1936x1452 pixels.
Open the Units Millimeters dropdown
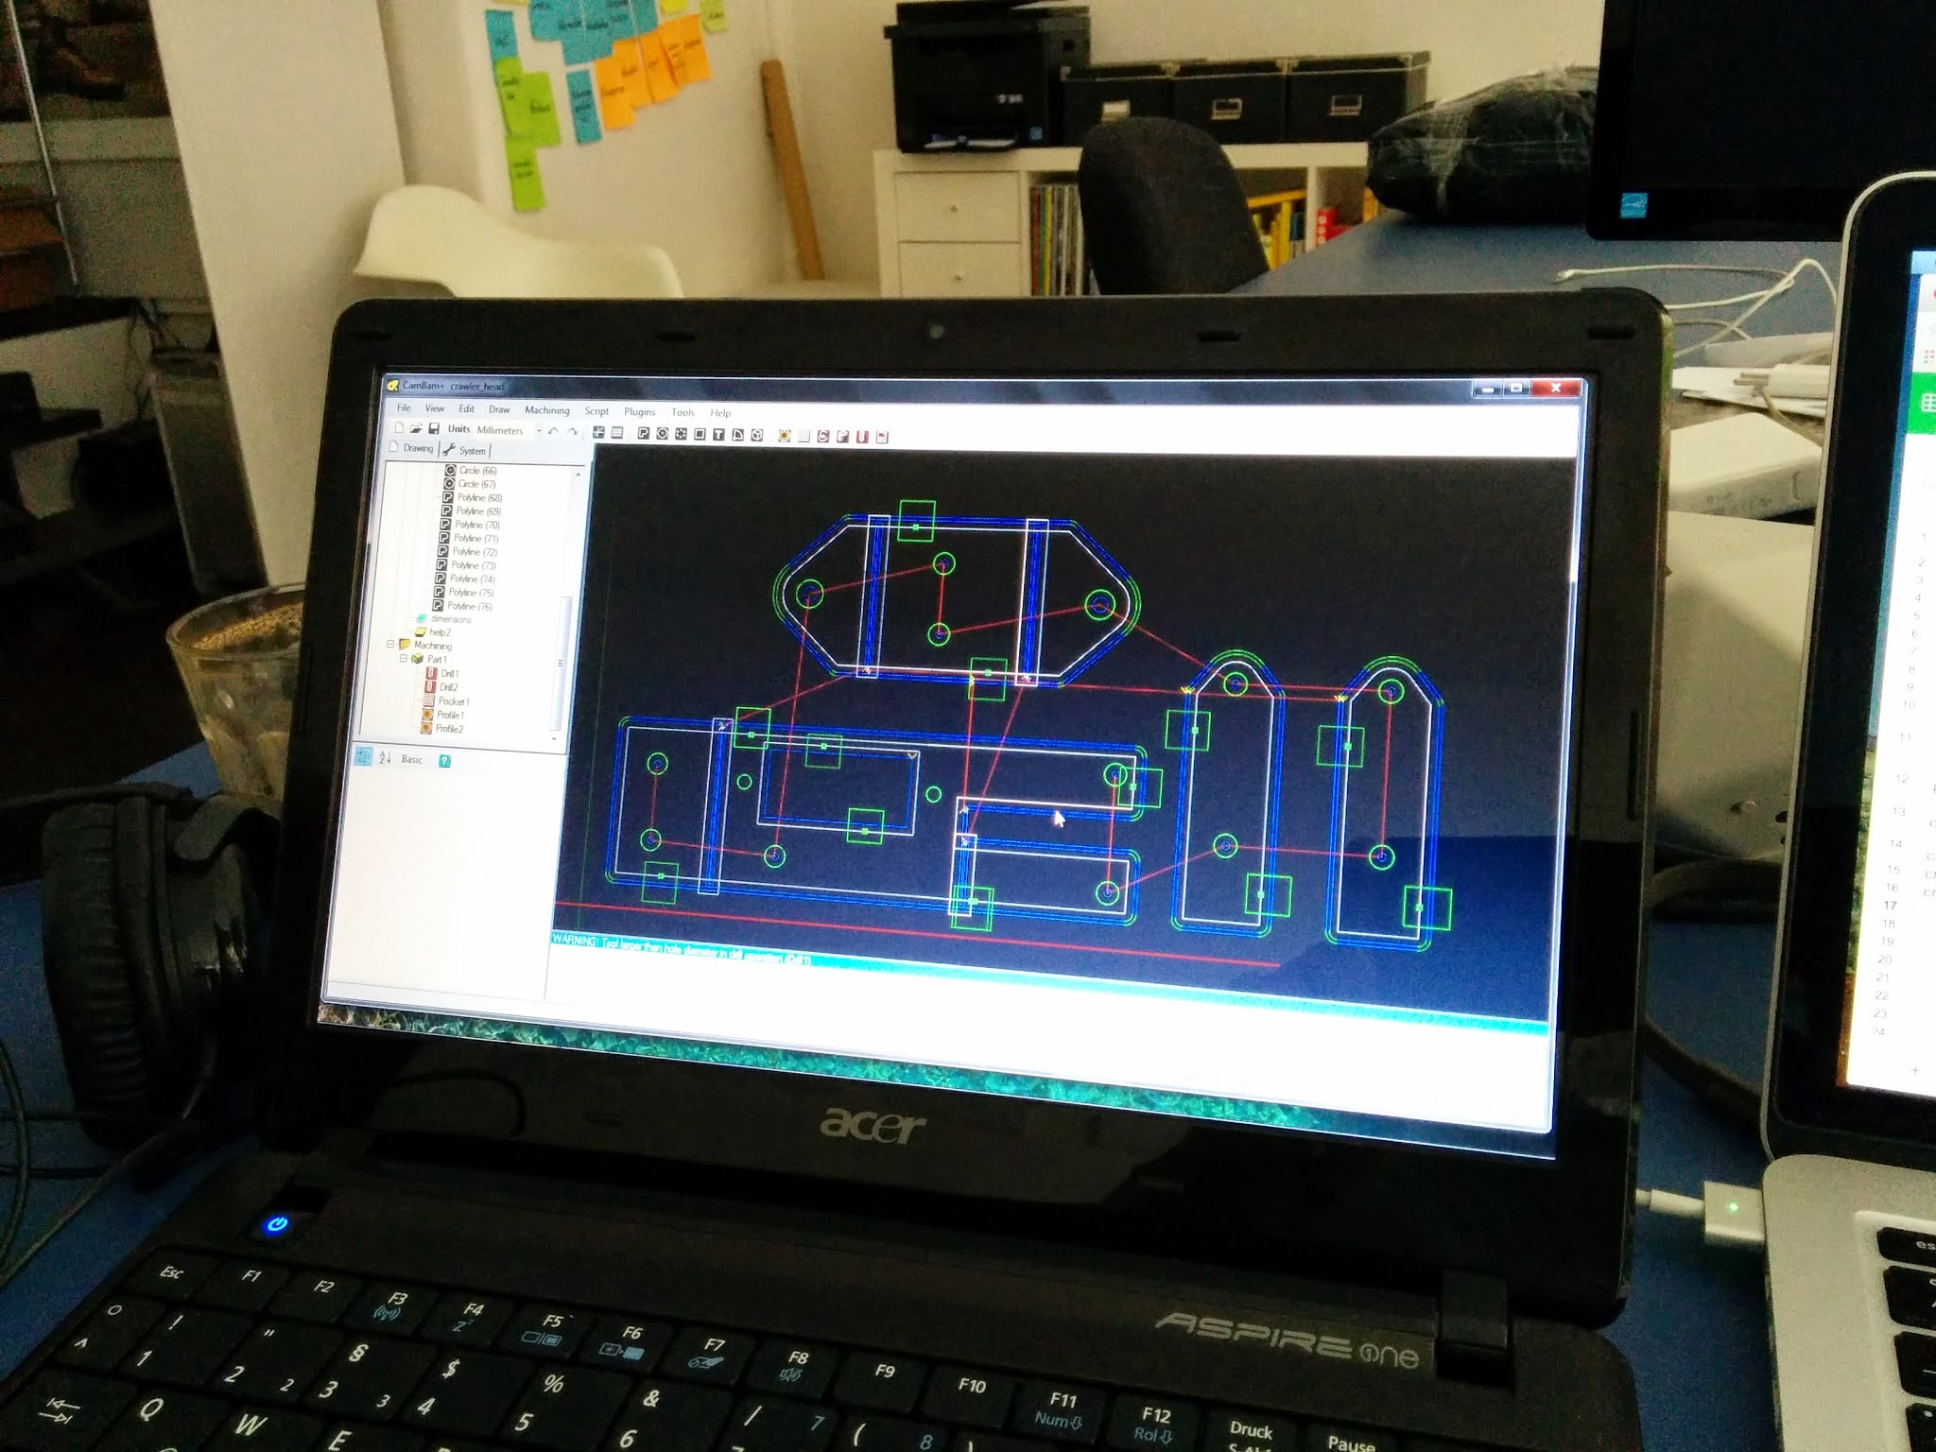click(x=539, y=430)
